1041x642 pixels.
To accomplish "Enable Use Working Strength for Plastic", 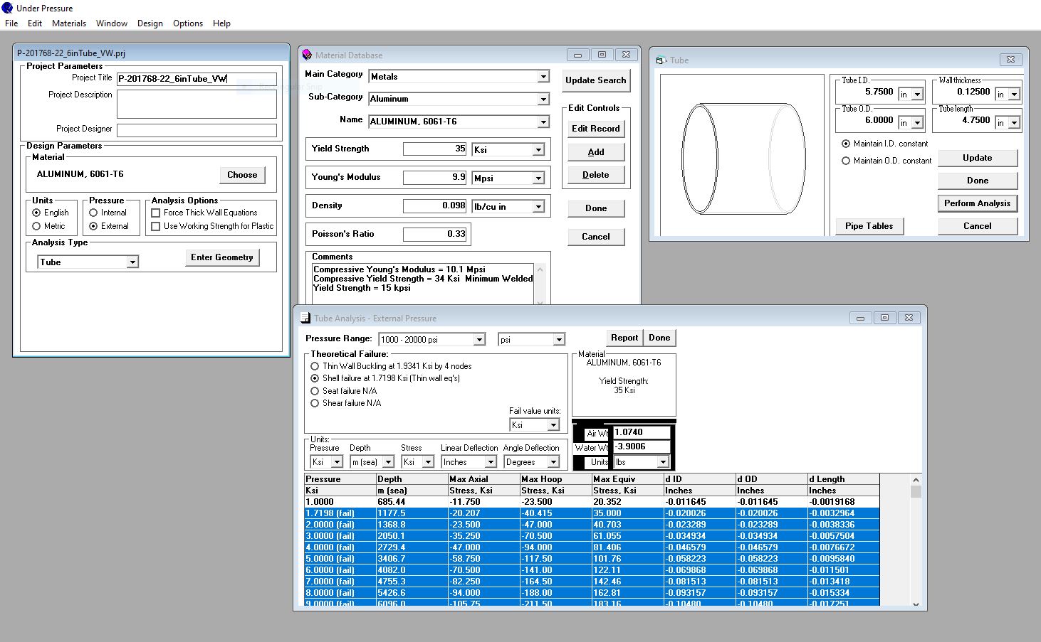I will (156, 226).
